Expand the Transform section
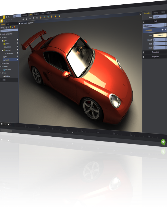Image resolution: width=167 pixels, height=207 pixels. [155, 52]
